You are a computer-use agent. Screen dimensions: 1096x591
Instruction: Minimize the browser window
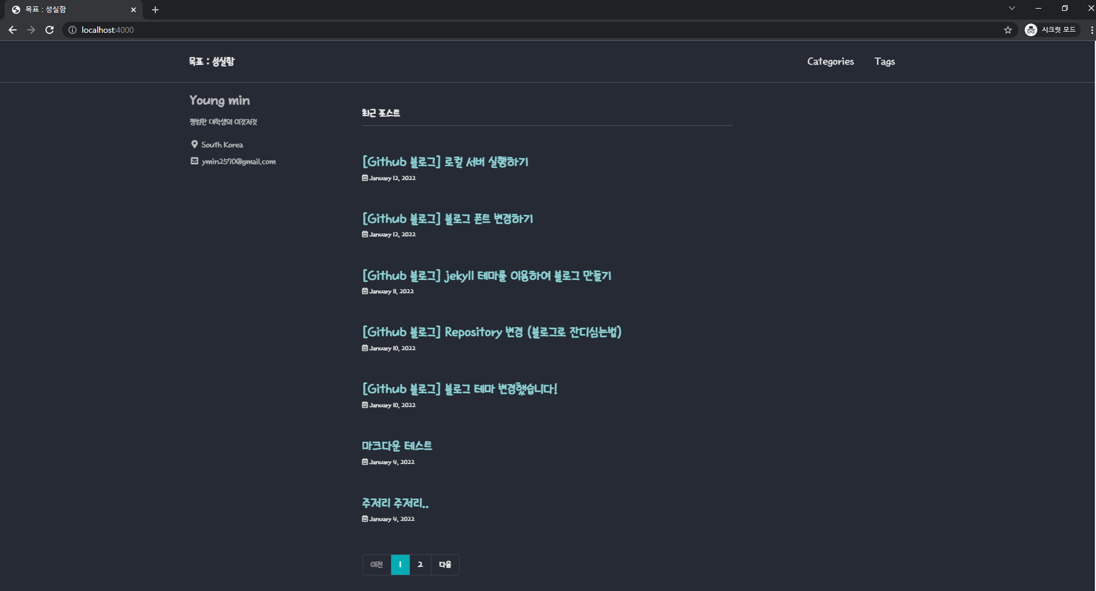[1038, 8]
